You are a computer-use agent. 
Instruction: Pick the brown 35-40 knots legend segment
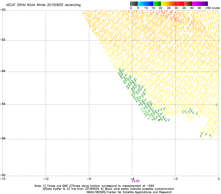click(188, 4)
